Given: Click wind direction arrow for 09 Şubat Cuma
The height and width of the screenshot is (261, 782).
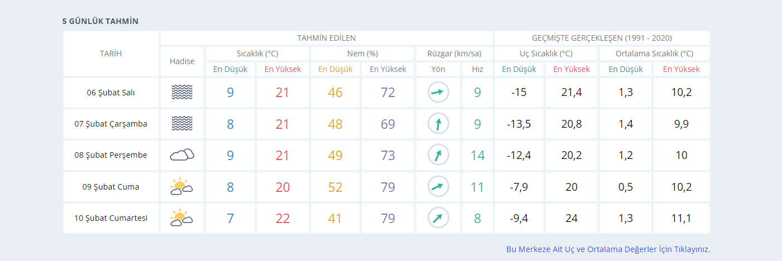Looking at the screenshot, I should point(438,187).
